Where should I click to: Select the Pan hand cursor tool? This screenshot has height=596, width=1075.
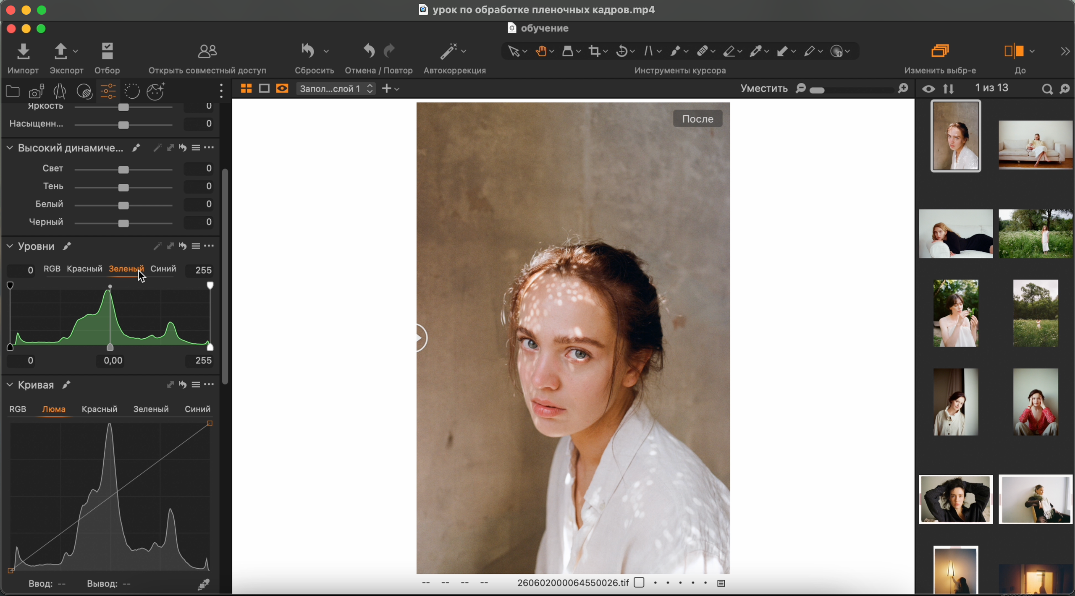(541, 51)
